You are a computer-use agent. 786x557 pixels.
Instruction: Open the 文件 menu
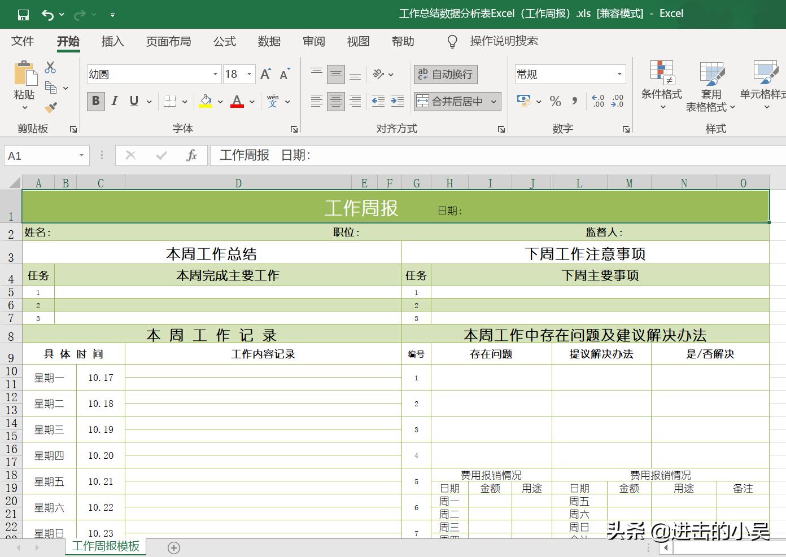[x=23, y=41]
